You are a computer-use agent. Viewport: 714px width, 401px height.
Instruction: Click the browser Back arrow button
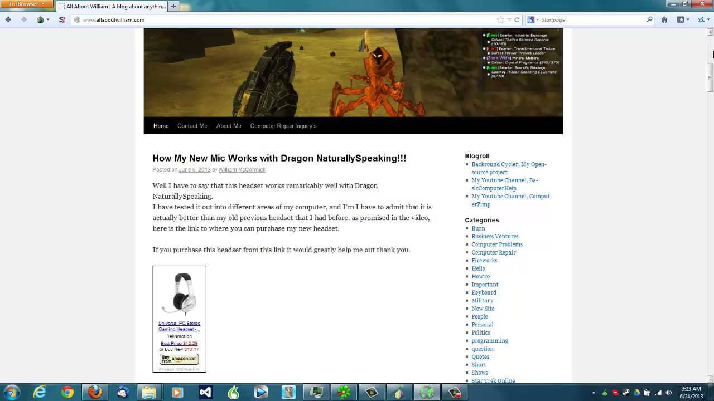(8, 19)
